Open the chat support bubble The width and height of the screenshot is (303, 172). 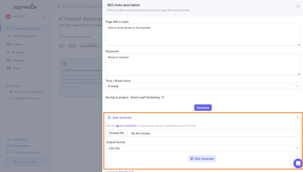(298, 163)
